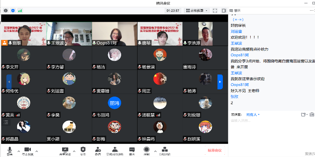Open the 发送至 所有人 recipient dropdown
315x157 pixels.
pyautogui.click(x=252, y=114)
